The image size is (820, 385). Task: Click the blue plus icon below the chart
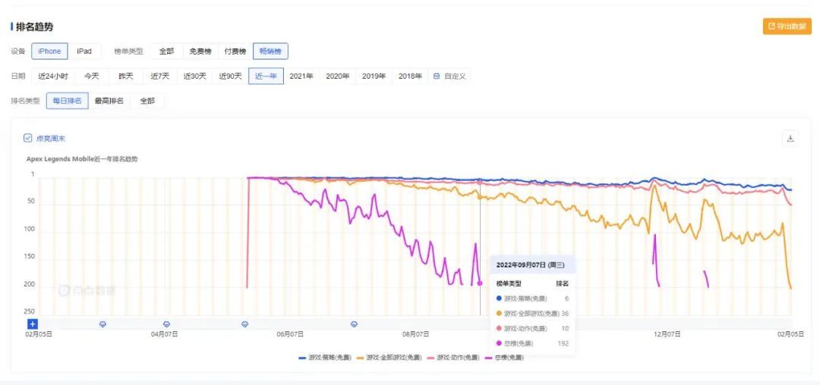33,324
